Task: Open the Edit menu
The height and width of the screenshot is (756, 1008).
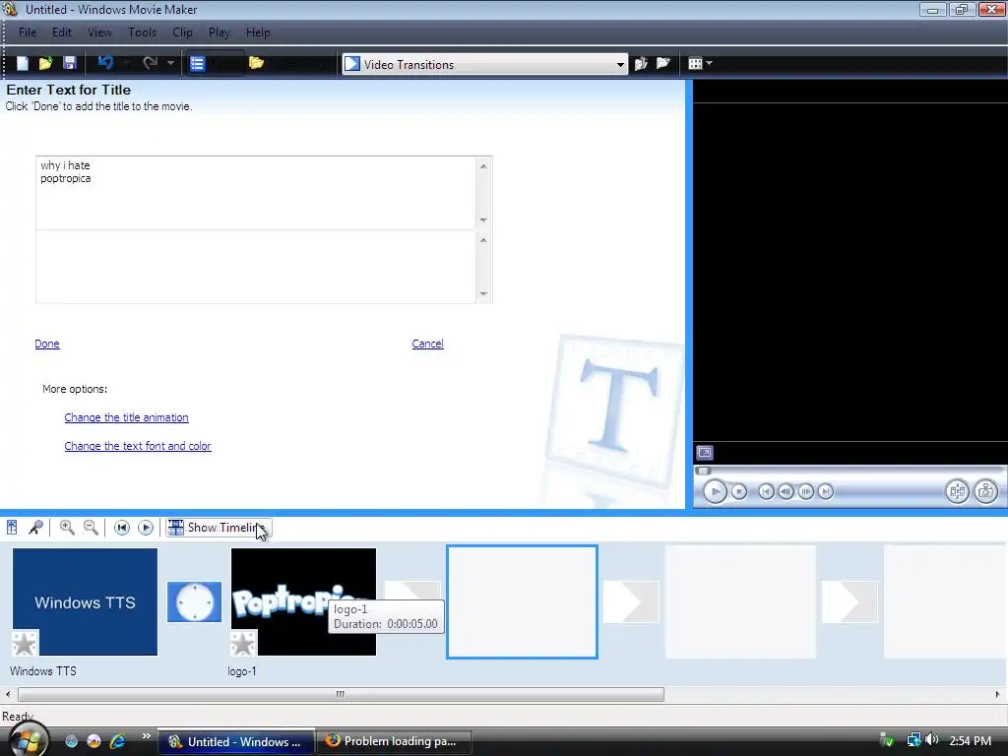Action: click(x=62, y=32)
